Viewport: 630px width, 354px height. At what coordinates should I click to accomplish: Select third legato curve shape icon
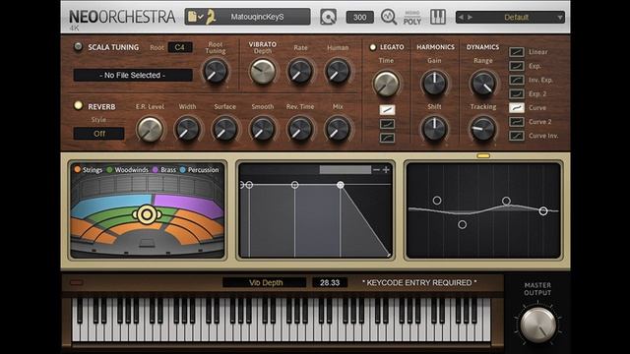click(x=387, y=138)
